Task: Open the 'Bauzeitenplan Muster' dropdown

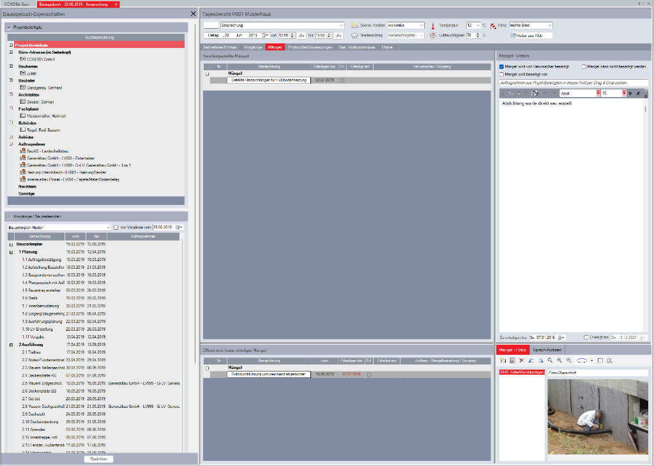Action: (x=109, y=227)
